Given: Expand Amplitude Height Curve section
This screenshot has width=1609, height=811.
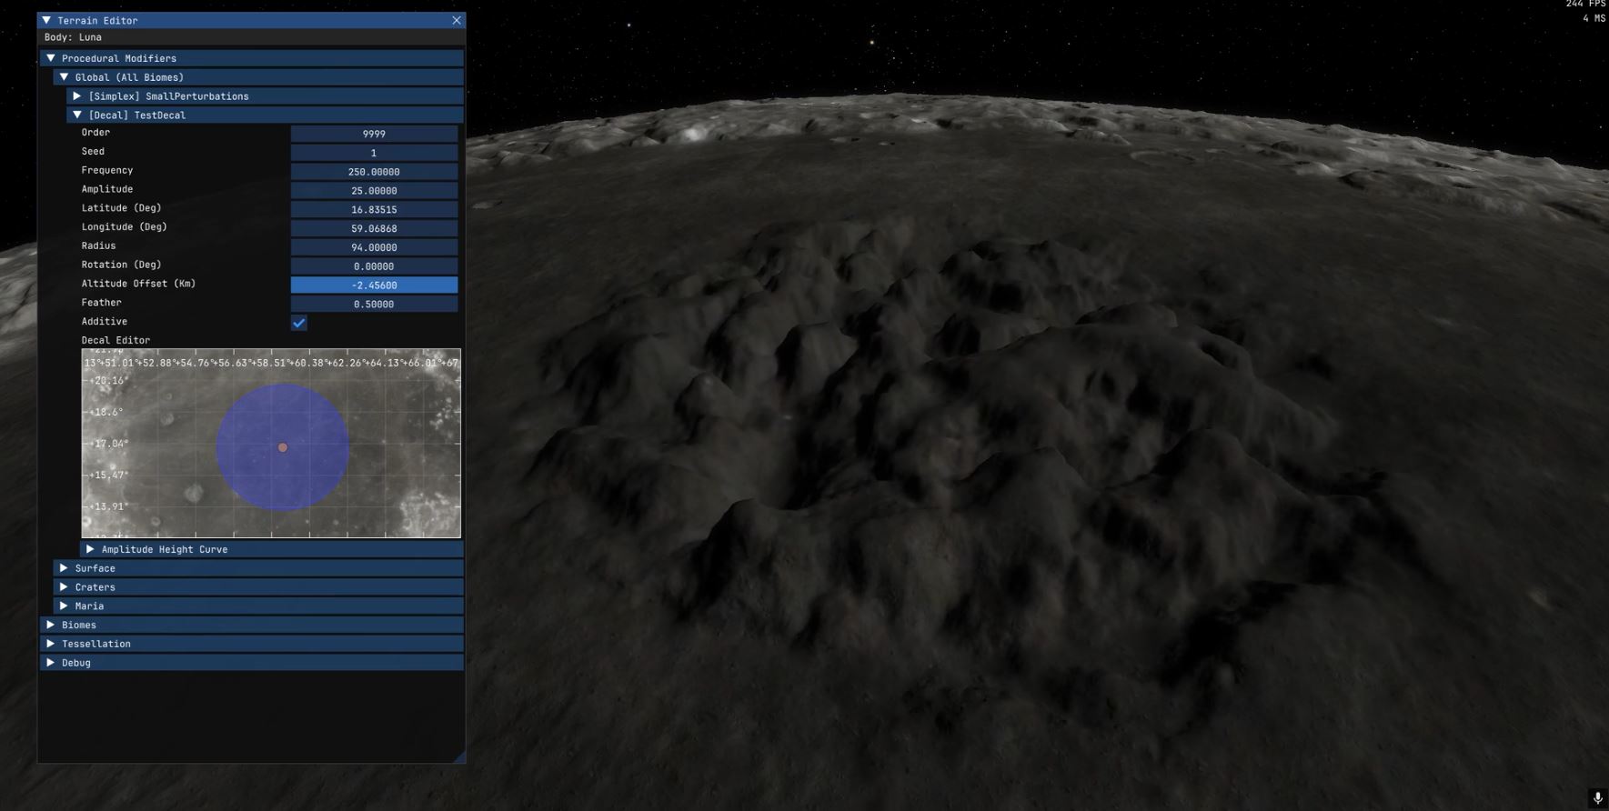Looking at the screenshot, I should tap(90, 549).
